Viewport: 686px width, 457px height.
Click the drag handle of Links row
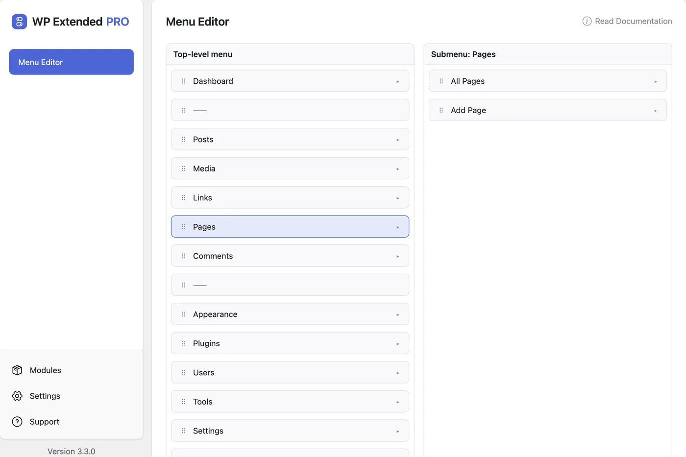(183, 198)
